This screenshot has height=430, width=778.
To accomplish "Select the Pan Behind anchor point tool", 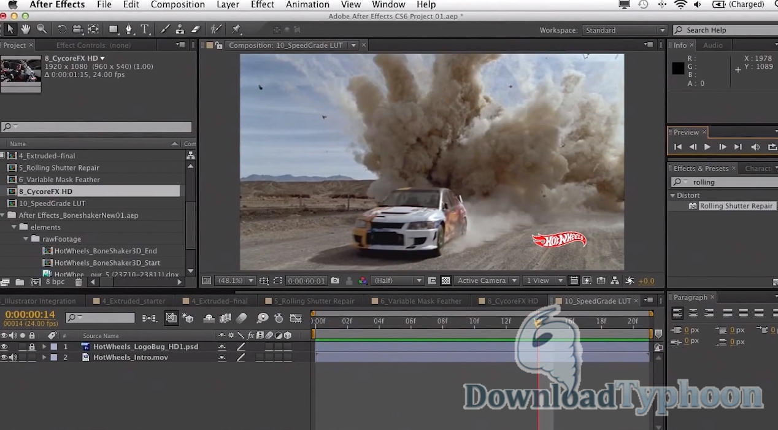I will 93,29.
